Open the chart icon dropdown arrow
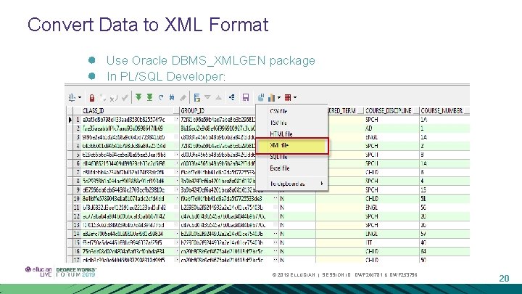The image size is (522, 294). click(x=279, y=98)
